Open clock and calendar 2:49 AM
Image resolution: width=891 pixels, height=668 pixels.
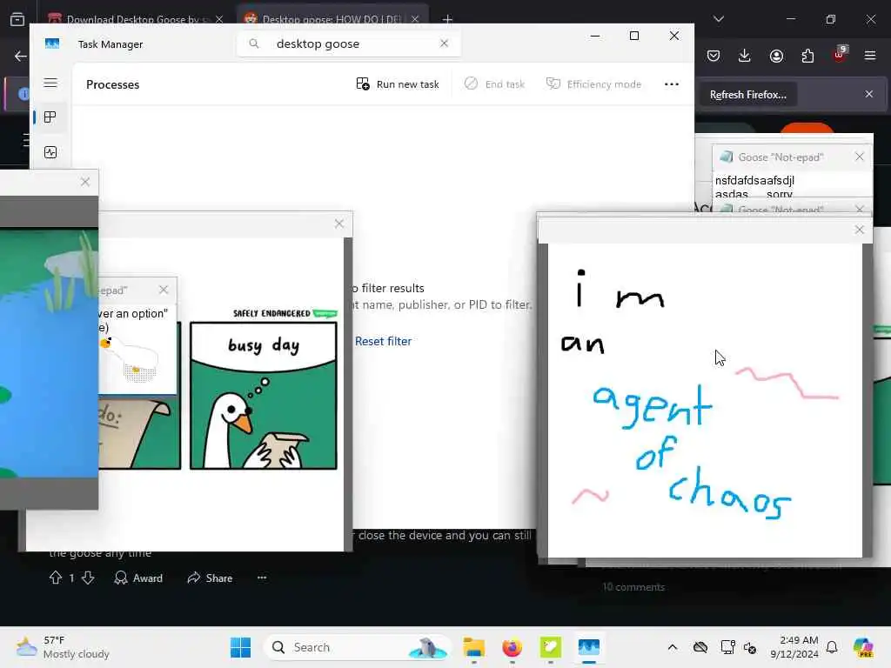point(794,647)
